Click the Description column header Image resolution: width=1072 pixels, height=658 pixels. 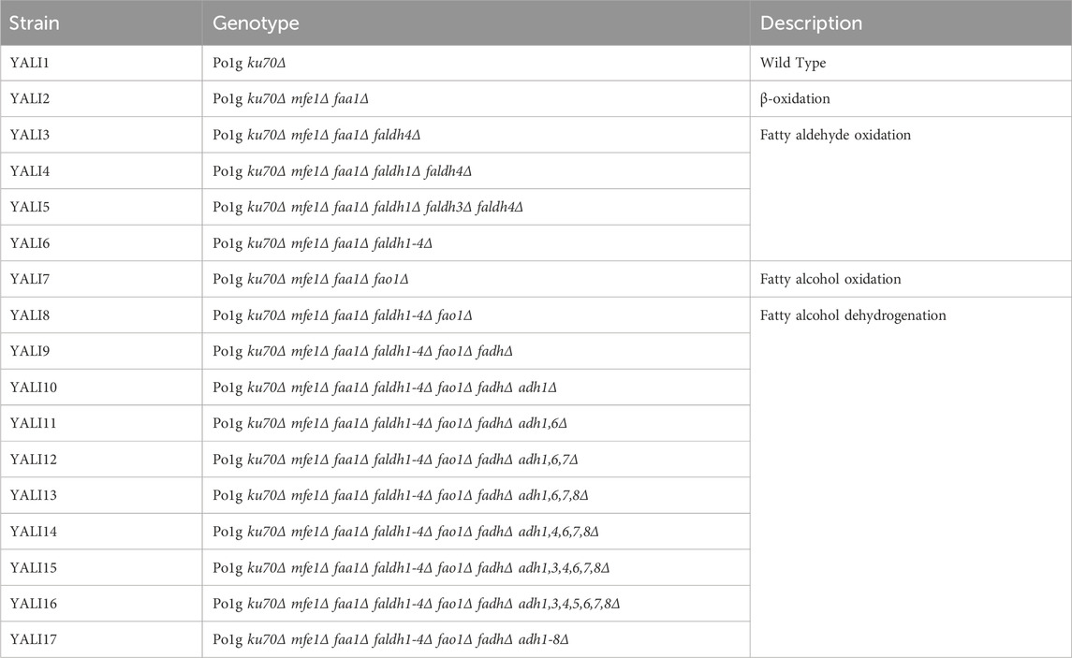pyautogui.click(x=811, y=23)
